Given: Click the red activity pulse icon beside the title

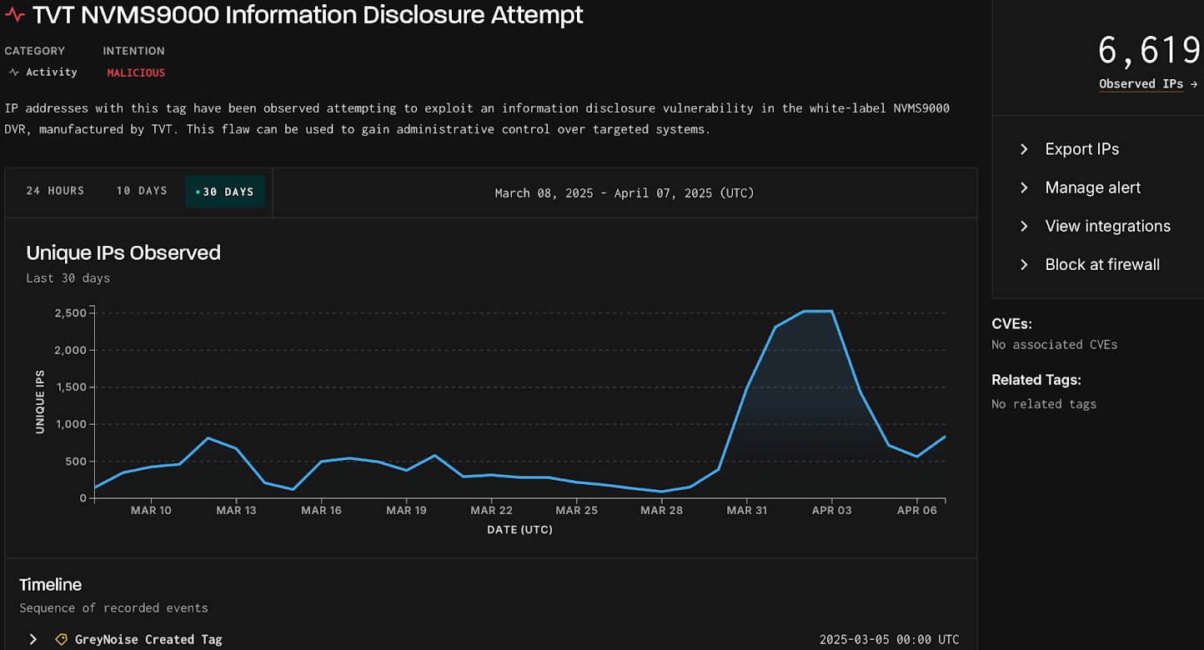Looking at the screenshot, I should pos(14,15).
